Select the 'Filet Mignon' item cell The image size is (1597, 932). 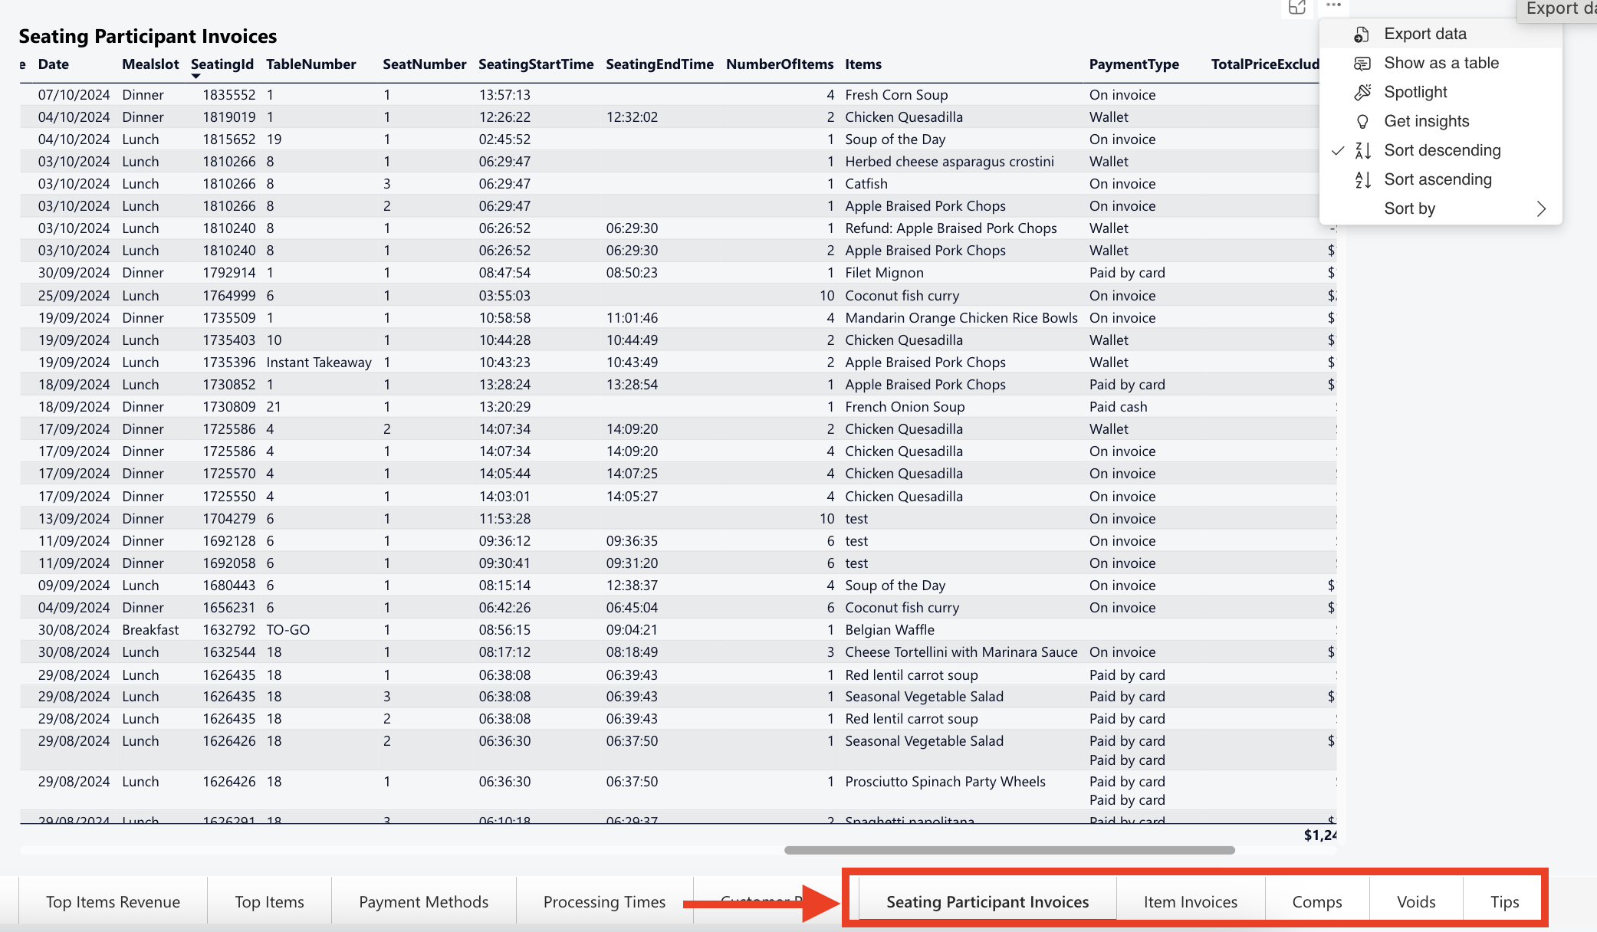(x=884, y=273)
